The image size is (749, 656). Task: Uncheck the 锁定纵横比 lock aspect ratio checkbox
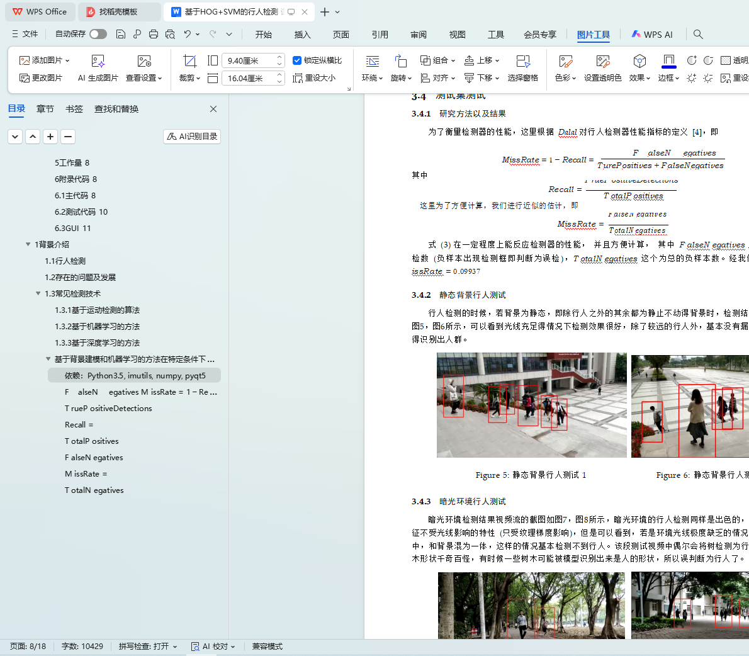pos(297,60)
